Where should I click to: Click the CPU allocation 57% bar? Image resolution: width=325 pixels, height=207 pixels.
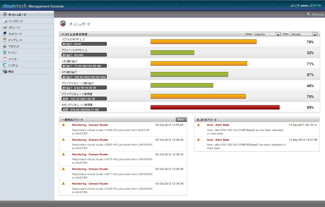click(x=189, y=74)
